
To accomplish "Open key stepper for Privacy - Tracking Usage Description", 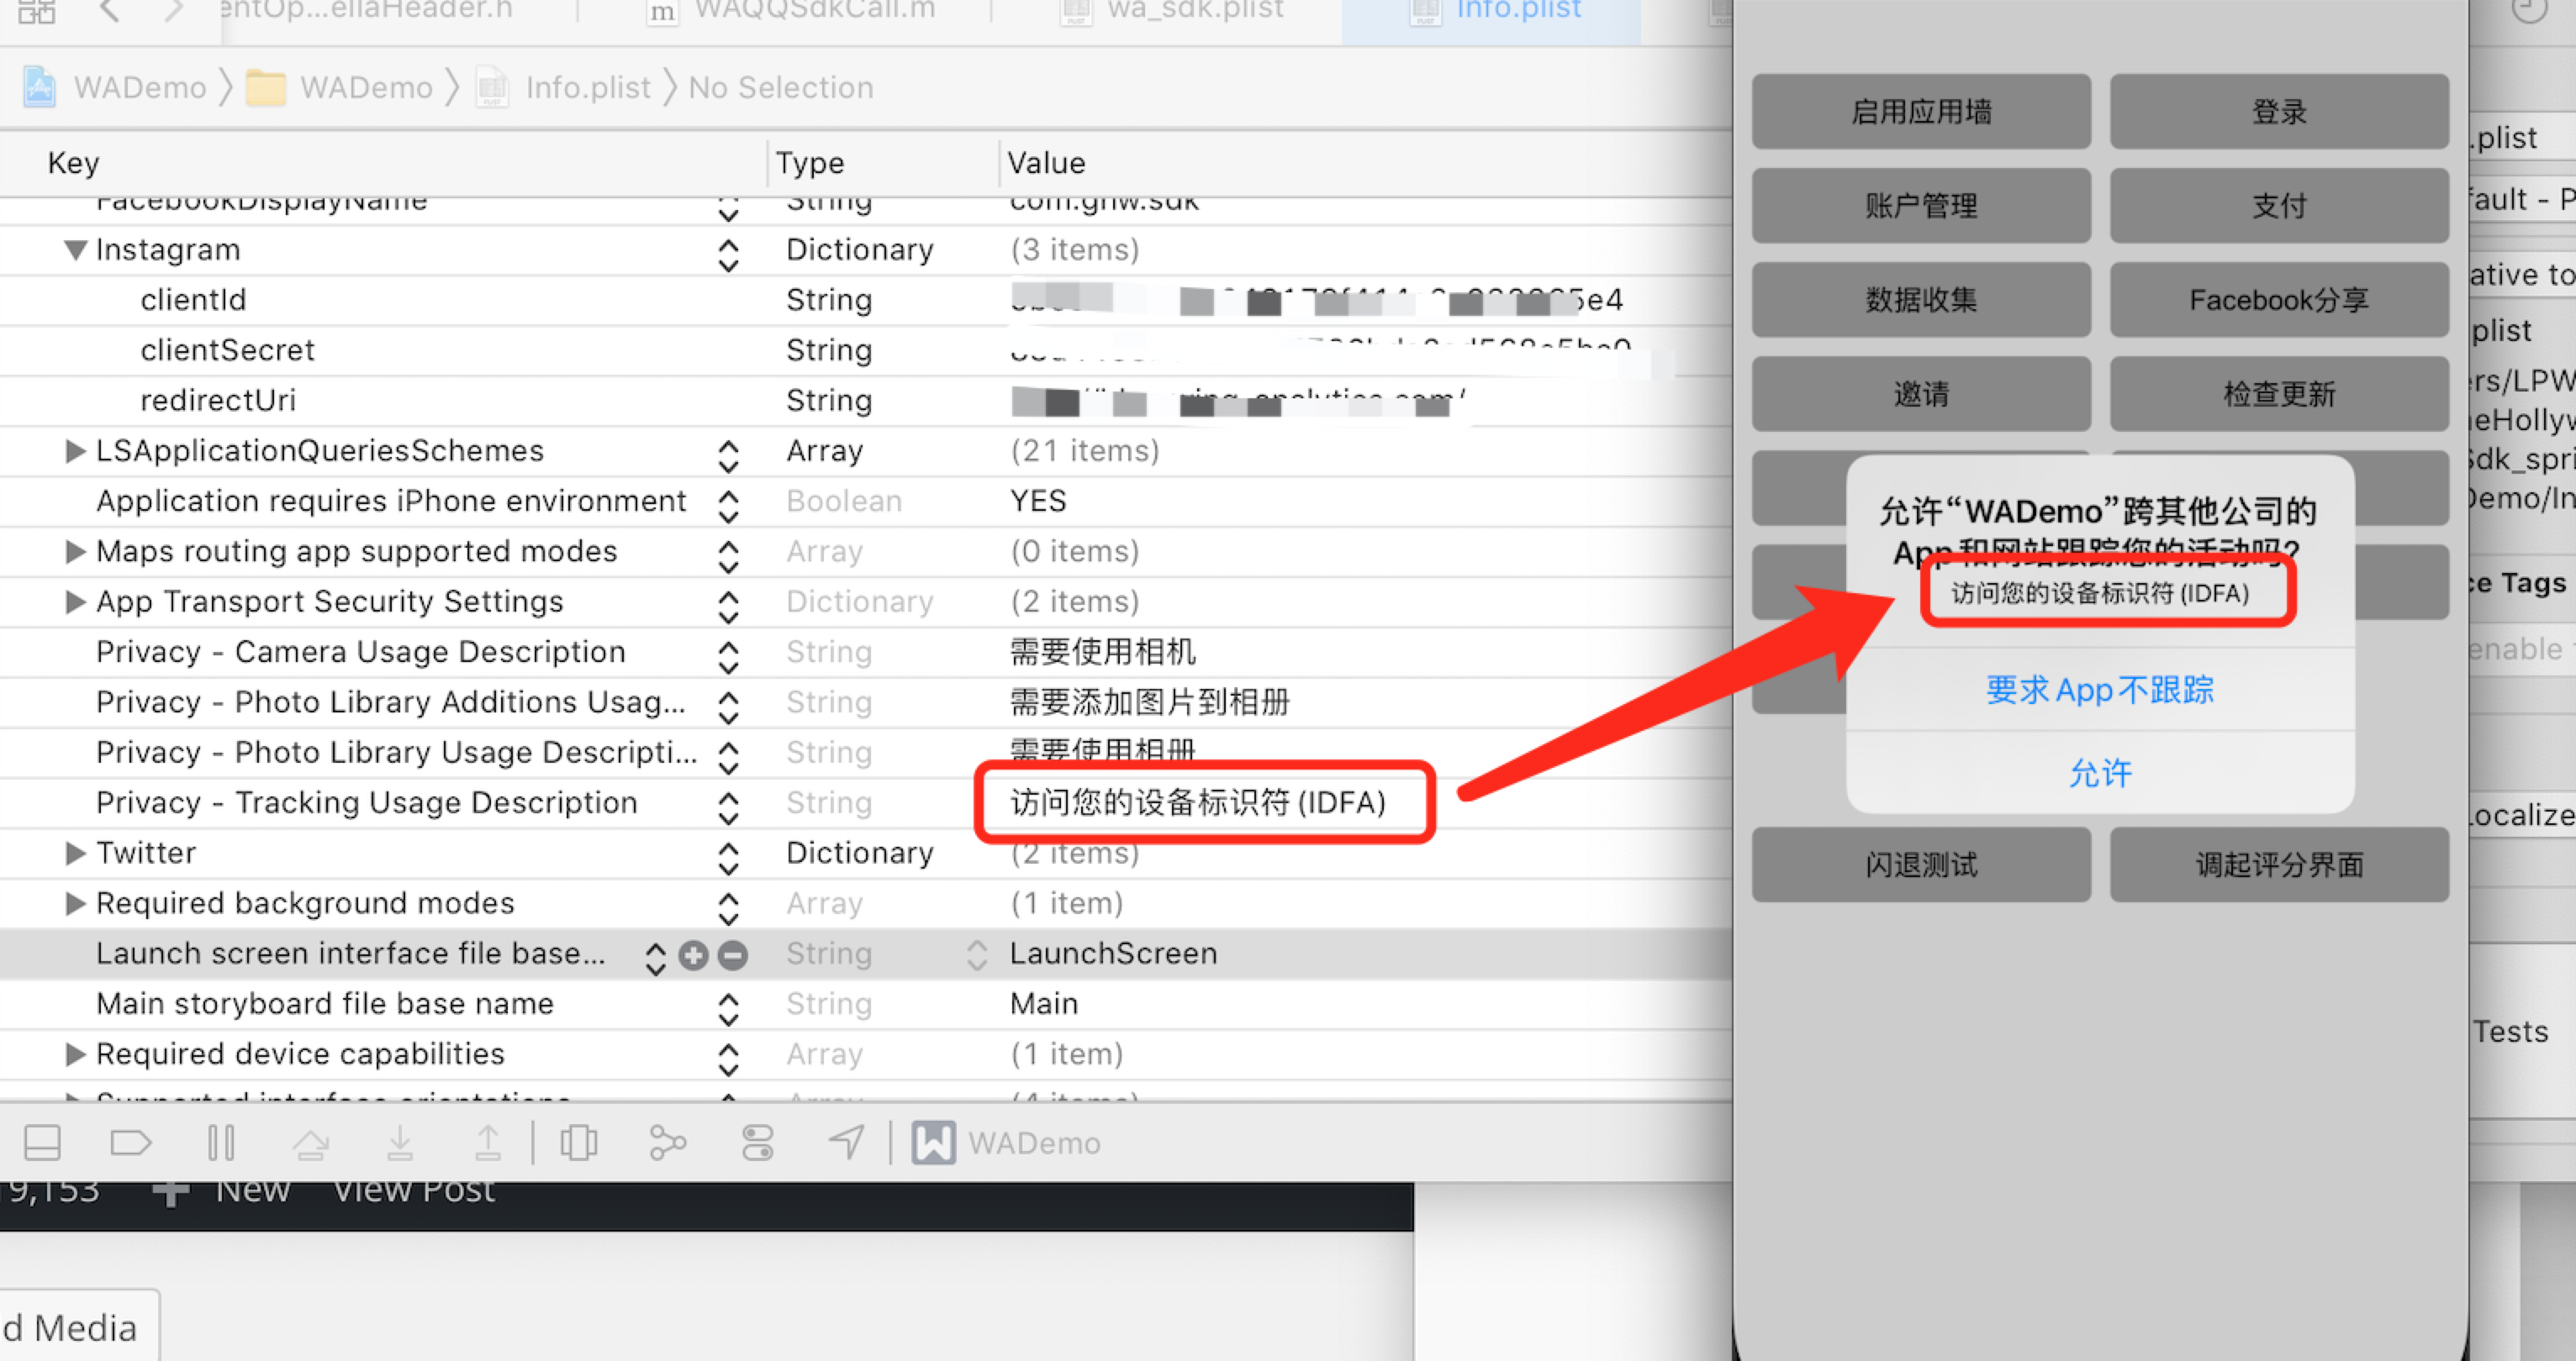I will 729,807.
